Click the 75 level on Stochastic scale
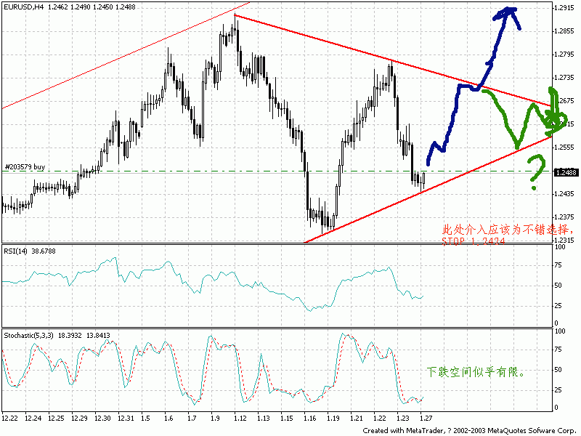 (558, 350)
